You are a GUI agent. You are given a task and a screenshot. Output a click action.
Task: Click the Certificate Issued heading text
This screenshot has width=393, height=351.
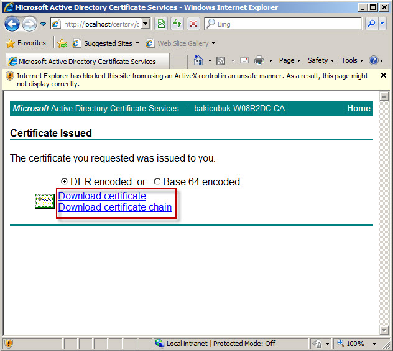coord(51,133)
